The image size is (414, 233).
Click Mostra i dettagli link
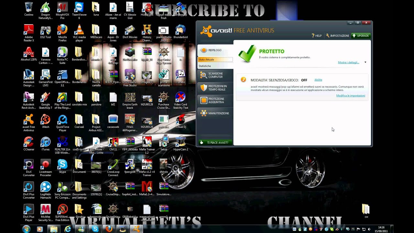(348, 62)
